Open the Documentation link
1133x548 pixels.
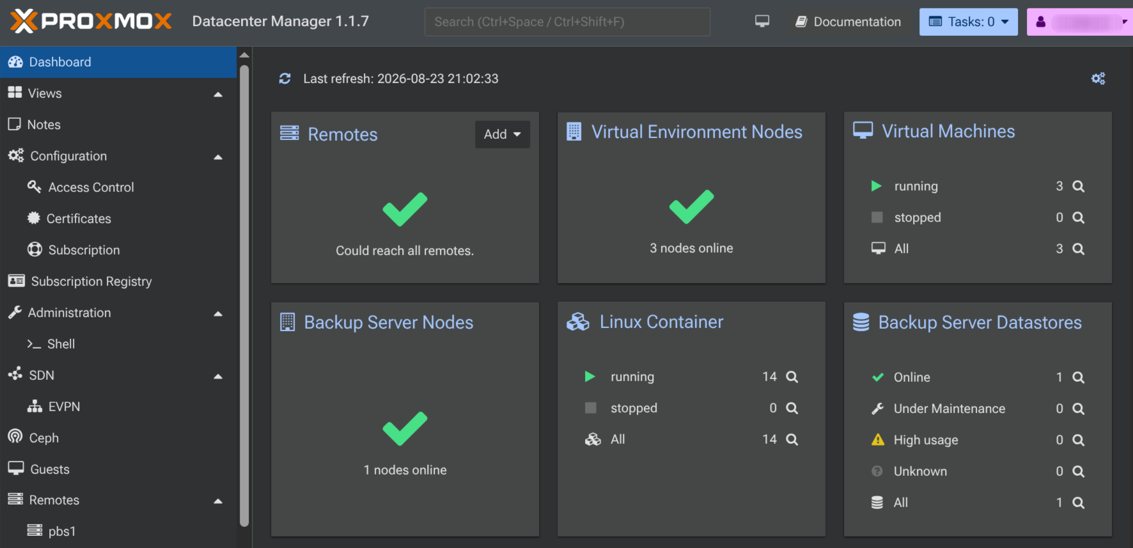click(848, 22)
